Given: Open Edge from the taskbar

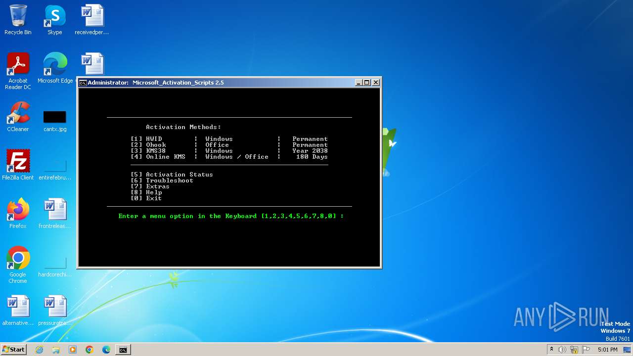Looking at the screenshot, I should 106,350.
